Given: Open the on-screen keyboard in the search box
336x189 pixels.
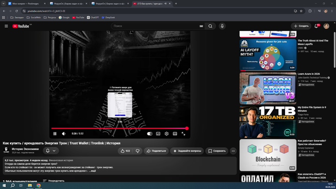Looking at the screenshot, I should 201,26.
